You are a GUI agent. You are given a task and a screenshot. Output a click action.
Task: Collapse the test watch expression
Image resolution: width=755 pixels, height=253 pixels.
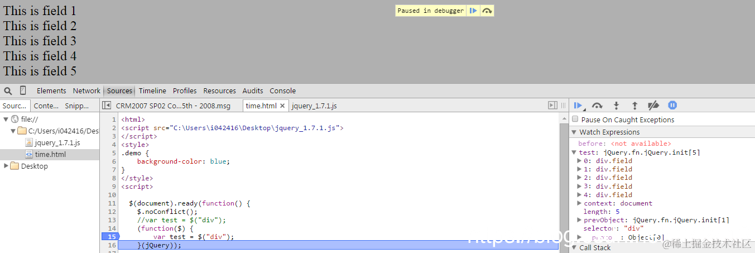(574, 152)
